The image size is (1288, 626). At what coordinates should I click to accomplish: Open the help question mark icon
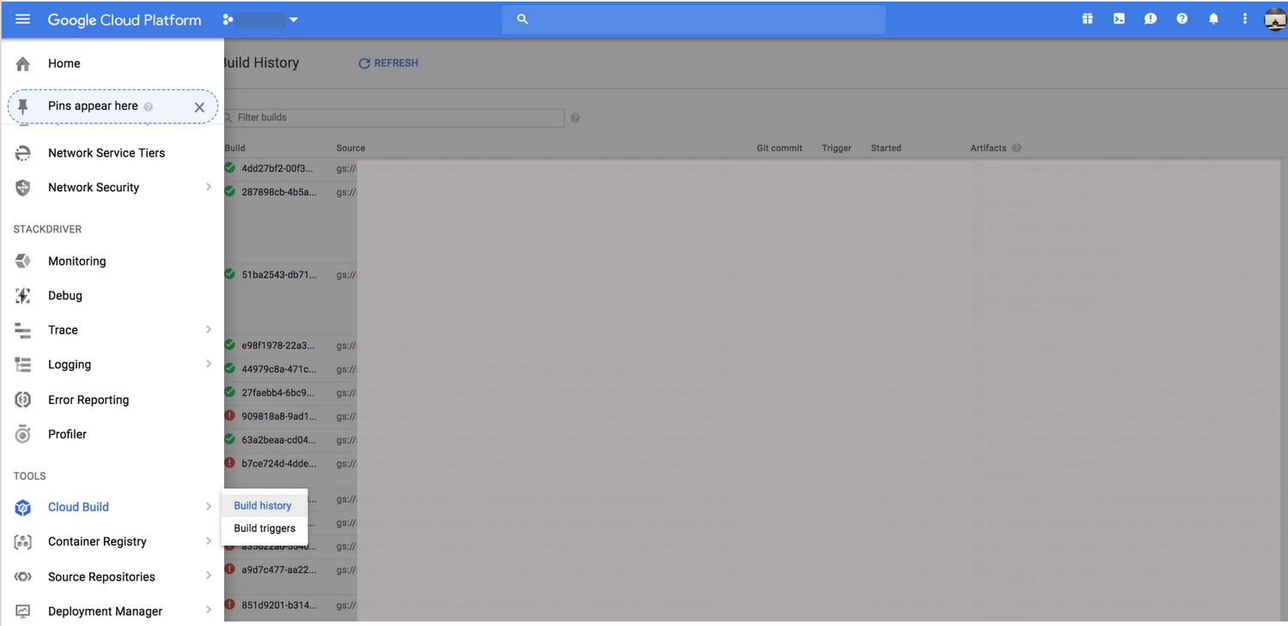[1182, 19]
